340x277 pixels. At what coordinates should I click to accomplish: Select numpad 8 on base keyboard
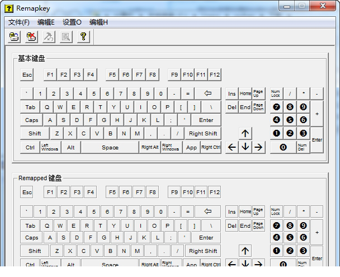pyautogui.click(x=290, y=107)
